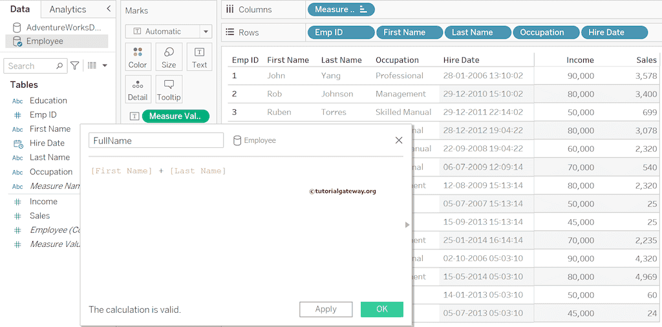Viewport: 662px width, 327px height.
Task: Open the mark type Automatic dropdown
Action: coord(169,32)
